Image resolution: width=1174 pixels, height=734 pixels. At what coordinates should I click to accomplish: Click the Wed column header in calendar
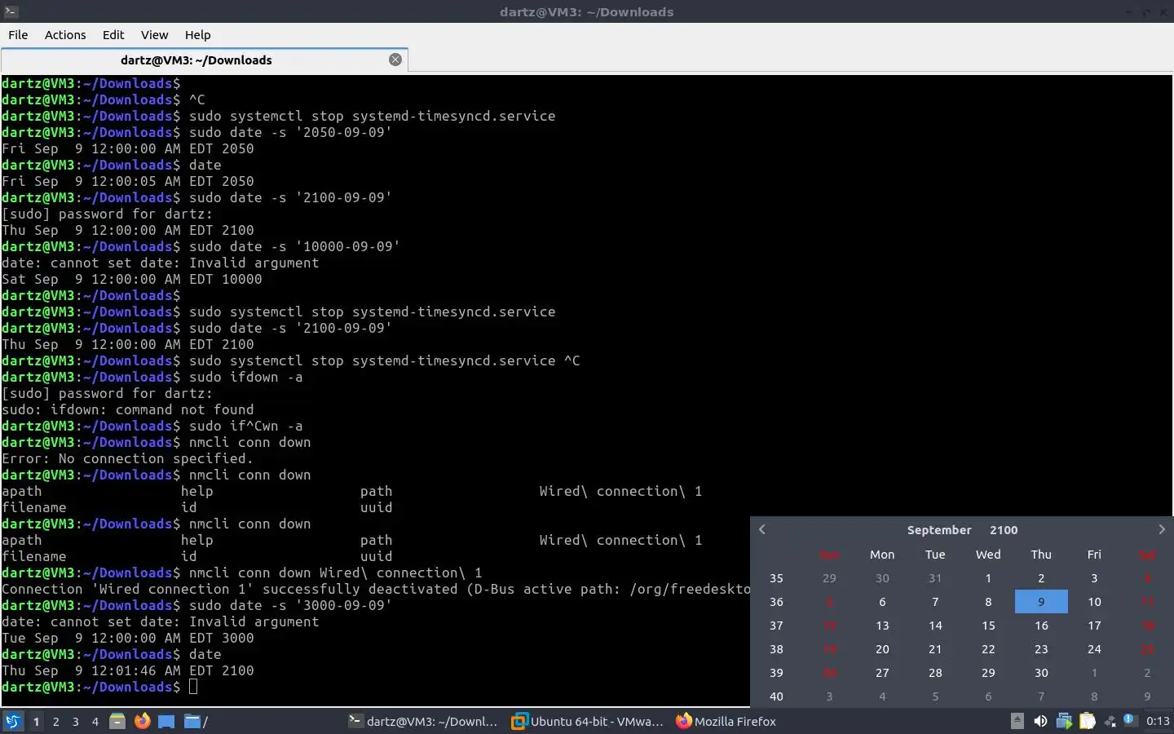click(988, 555)
